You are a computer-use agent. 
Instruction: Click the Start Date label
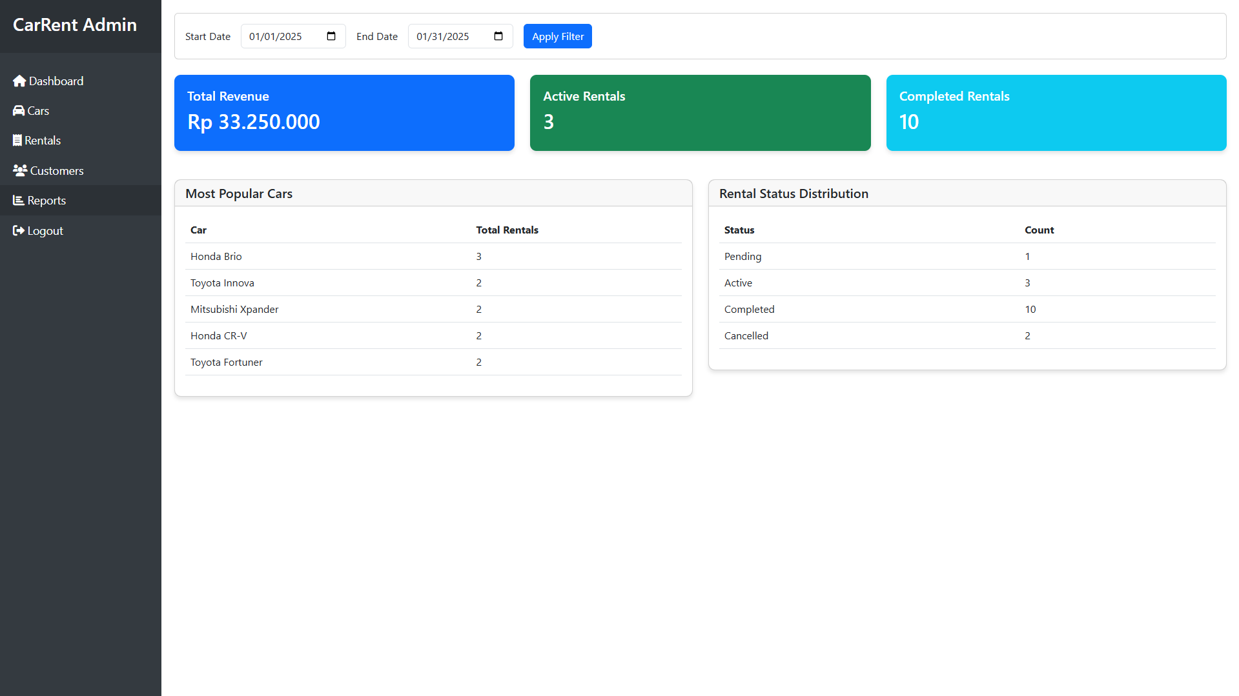[207, 36]
